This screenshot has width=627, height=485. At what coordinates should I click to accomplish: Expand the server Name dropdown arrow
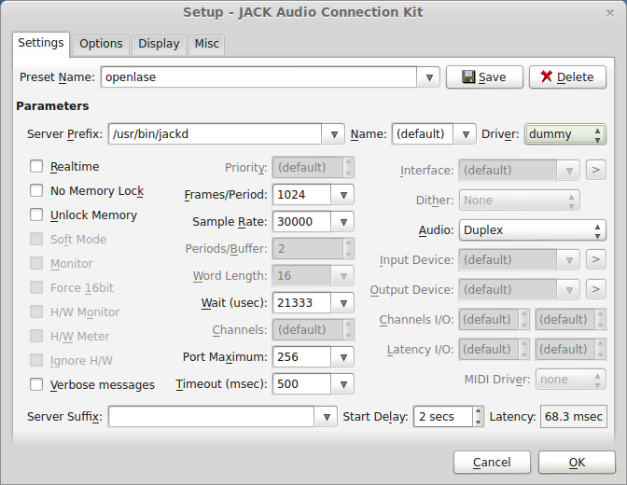tap(465, 134)
